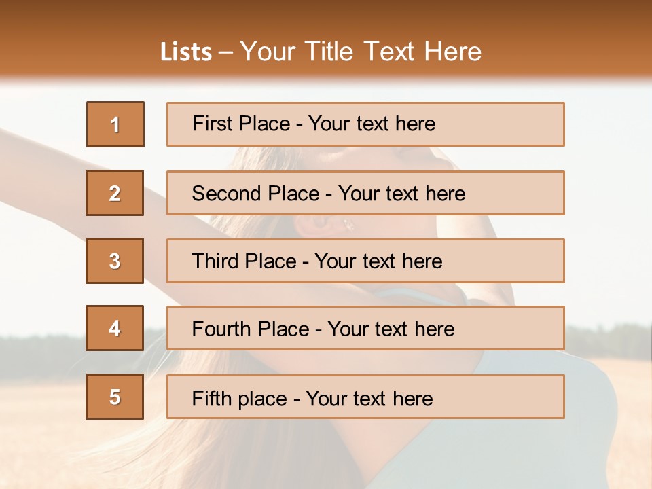
Task: Select the number 2 box
Action: click(x=115, y=193)
